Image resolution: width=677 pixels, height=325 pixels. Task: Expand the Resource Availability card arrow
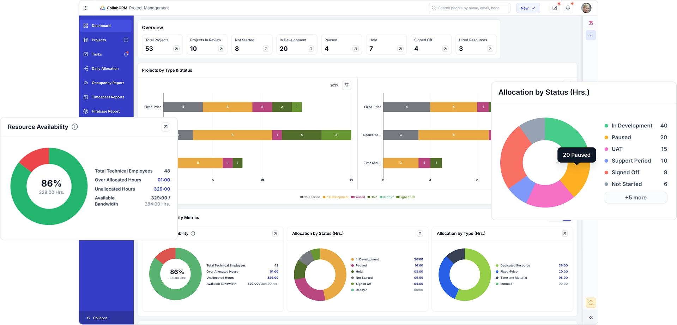165,127
